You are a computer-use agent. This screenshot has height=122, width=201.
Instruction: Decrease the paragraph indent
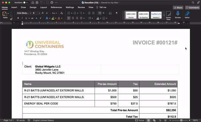[x=89, y=13]
